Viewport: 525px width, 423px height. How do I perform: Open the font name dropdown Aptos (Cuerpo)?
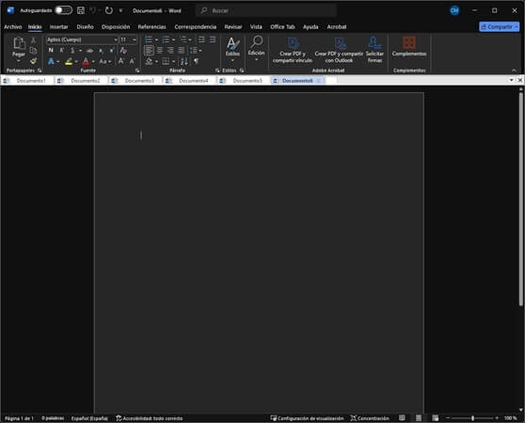pos(82,39)
